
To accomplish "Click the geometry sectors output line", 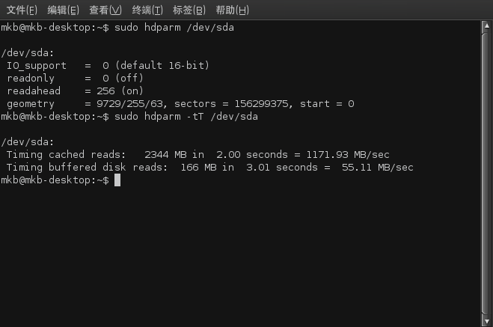I will [x=180, y=104].
